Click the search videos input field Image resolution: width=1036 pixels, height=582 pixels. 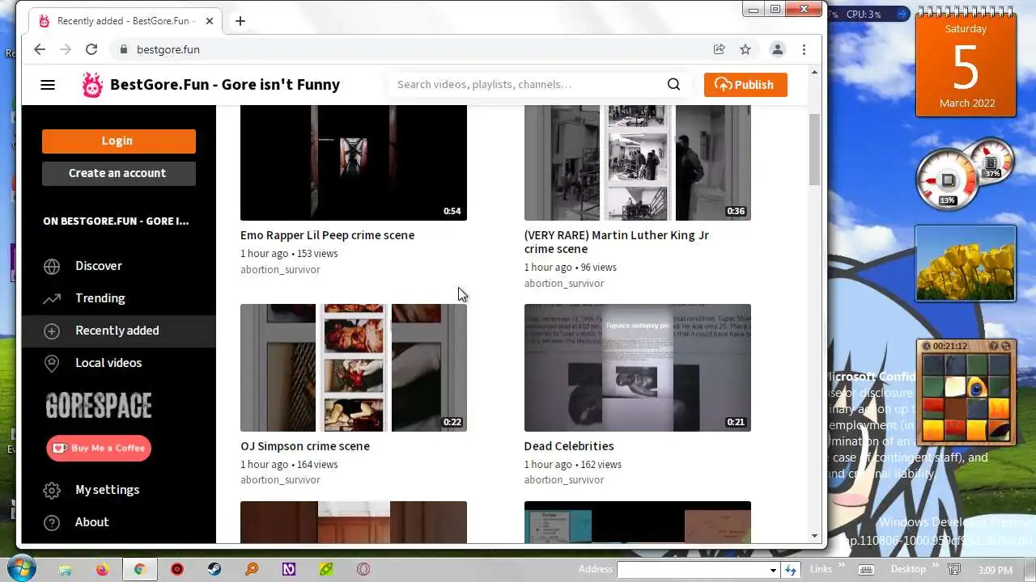[526, 84]
